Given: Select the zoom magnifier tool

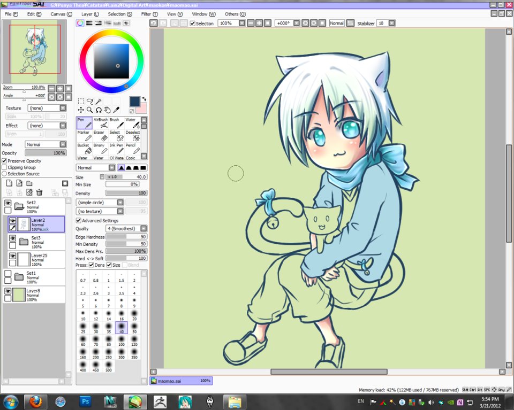Looking at the screenshot, I should point(89,110).
